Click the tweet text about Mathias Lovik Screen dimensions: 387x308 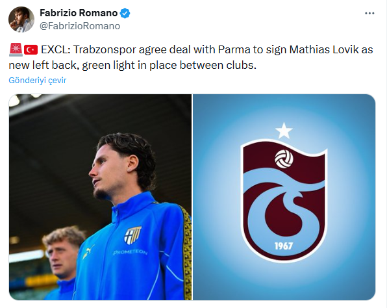pos(190,57)
